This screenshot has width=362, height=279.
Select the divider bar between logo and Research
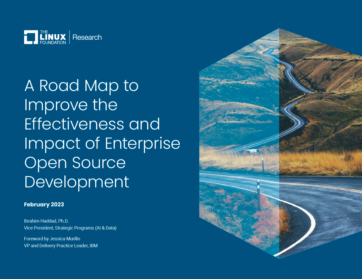pos(69,37)
